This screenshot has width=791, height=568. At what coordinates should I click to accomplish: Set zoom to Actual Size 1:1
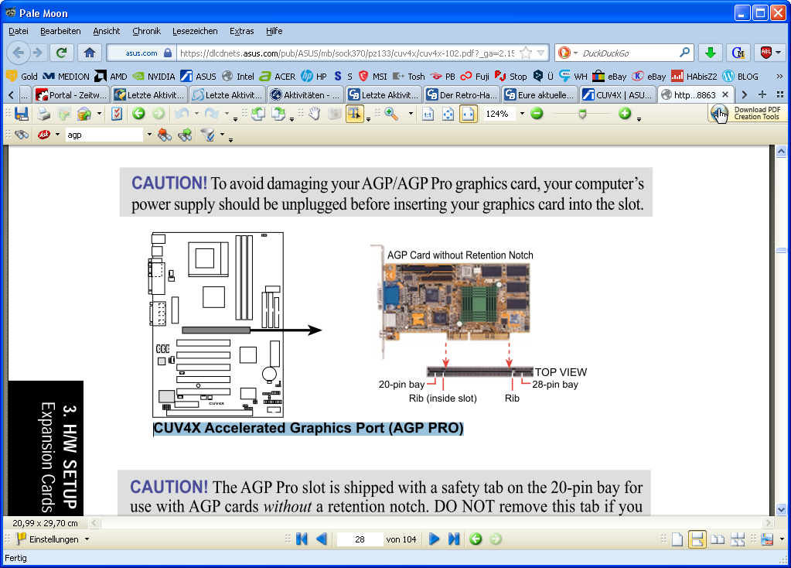point(428,114)
